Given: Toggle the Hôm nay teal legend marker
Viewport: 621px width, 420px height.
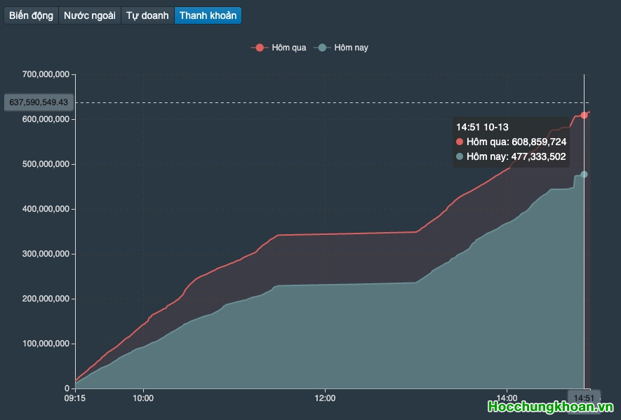Looking at the screenshot, I should (322, 48).
